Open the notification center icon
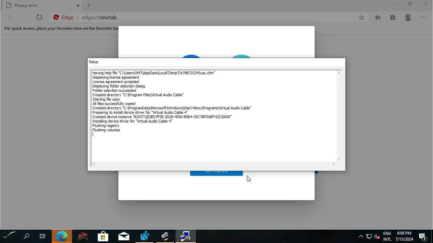 pos(422,236)
